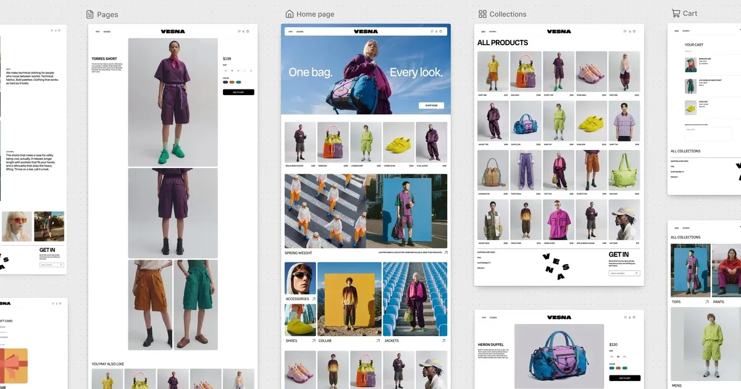Image resolution: width=741 pixels, height=389 pixels.
Task: Click the Collections grid icon
Action: [x=482, y=14]
